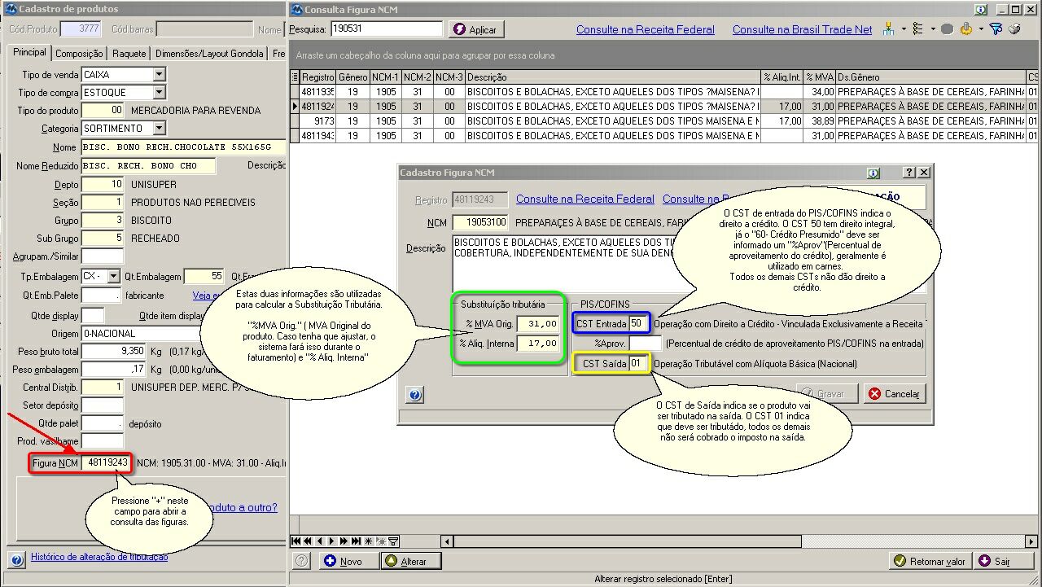Sort by Registro column header
Screen dimensions: 1042x587
pos(318,77)
